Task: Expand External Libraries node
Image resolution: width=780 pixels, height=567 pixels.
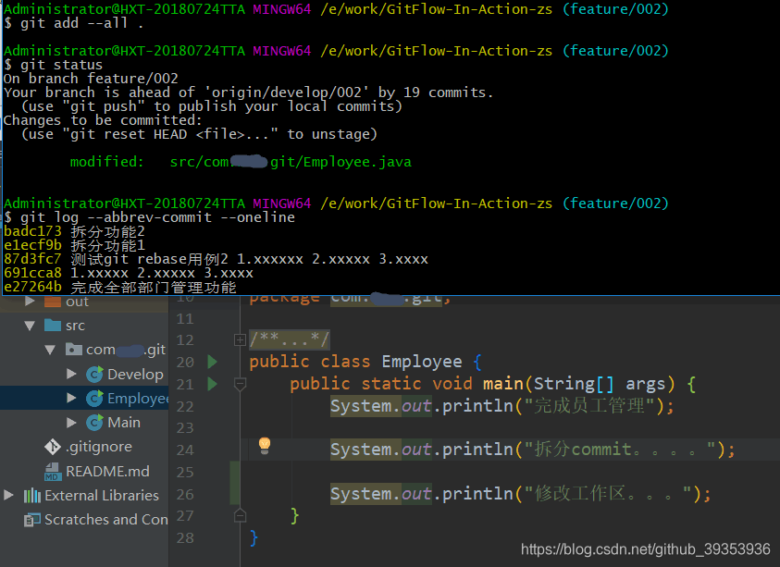Action: point(8,495)
